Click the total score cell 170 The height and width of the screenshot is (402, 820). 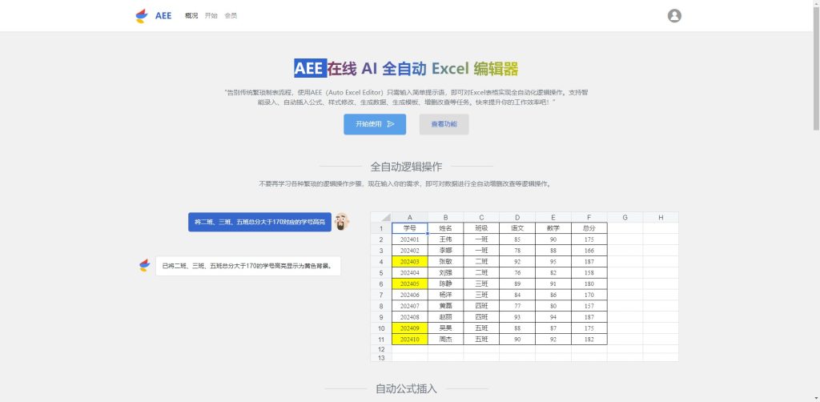point(589,295)
